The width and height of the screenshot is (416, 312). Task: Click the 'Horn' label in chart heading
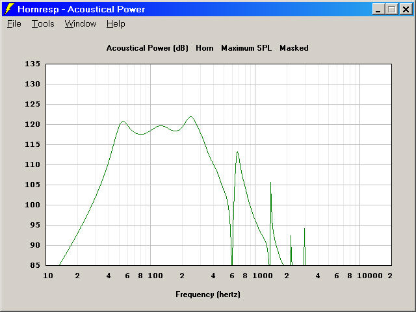(205, 48)
